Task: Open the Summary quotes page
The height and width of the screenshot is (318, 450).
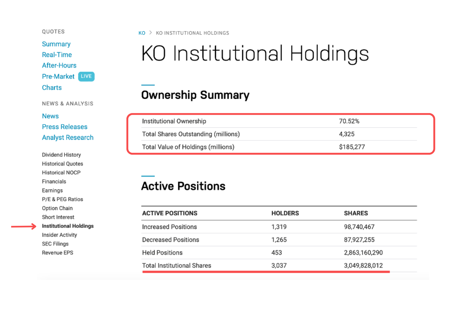Action: pos(56,44)
